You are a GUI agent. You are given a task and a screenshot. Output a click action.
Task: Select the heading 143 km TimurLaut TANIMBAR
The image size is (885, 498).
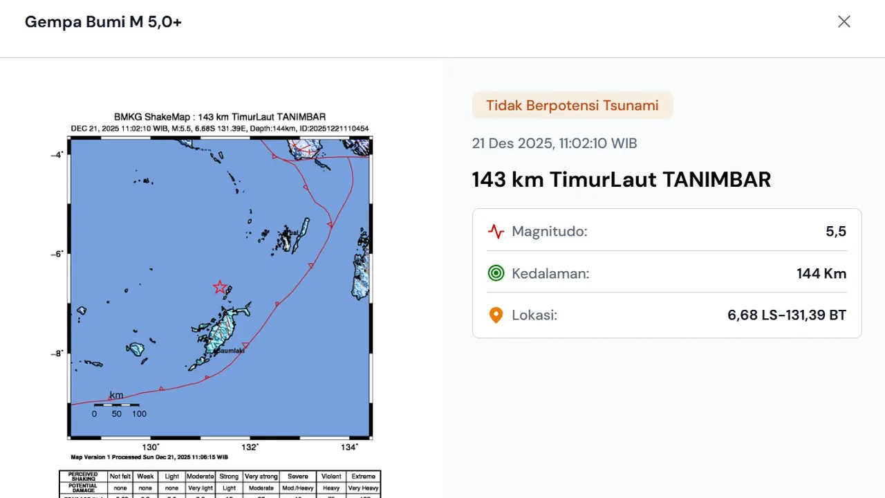tap(622, 180)
